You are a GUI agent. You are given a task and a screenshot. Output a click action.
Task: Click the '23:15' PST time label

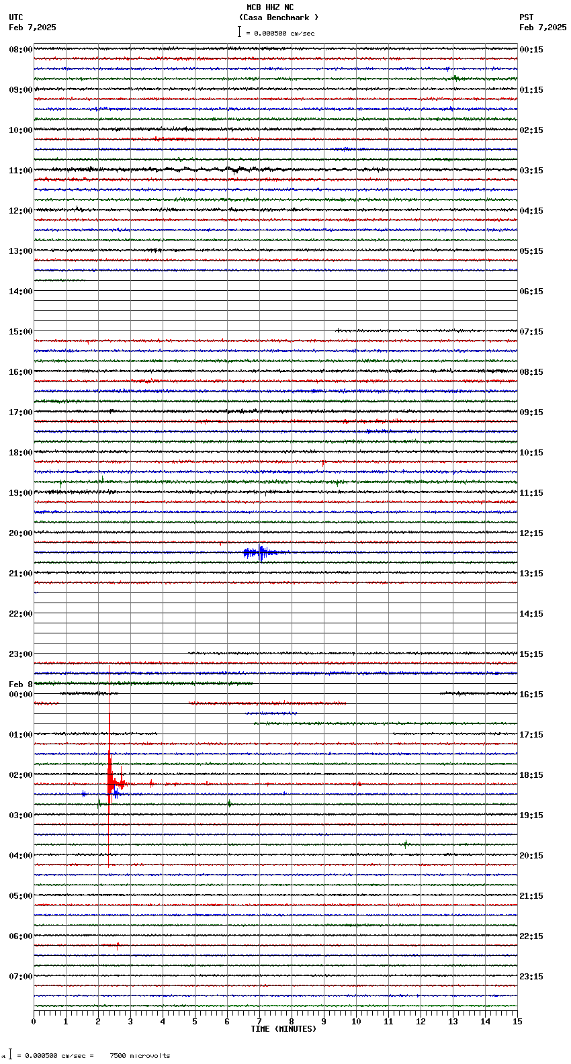531,977
